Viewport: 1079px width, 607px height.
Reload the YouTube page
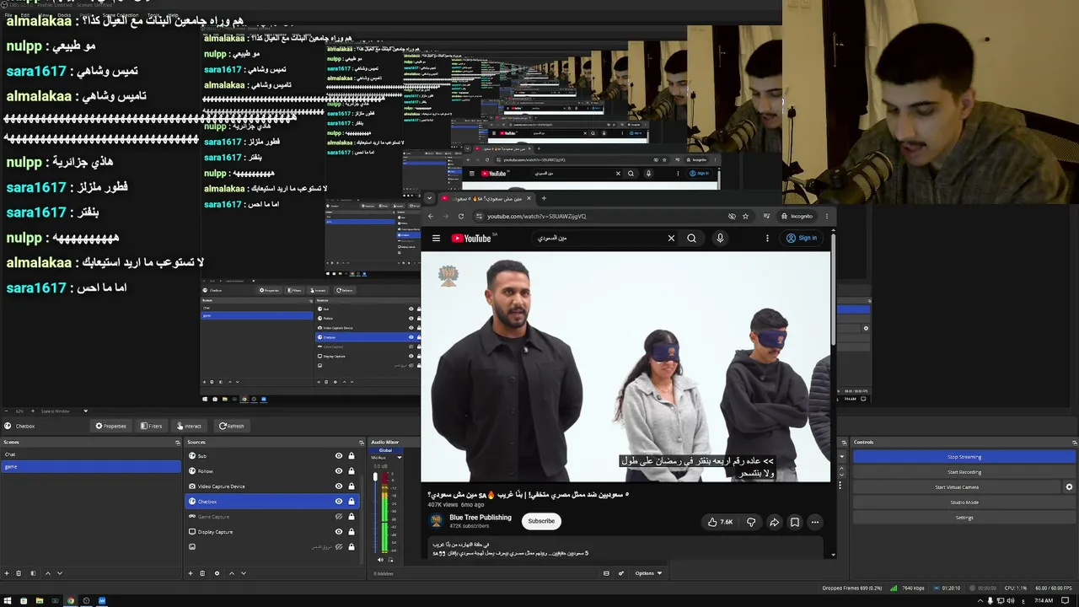461,216
